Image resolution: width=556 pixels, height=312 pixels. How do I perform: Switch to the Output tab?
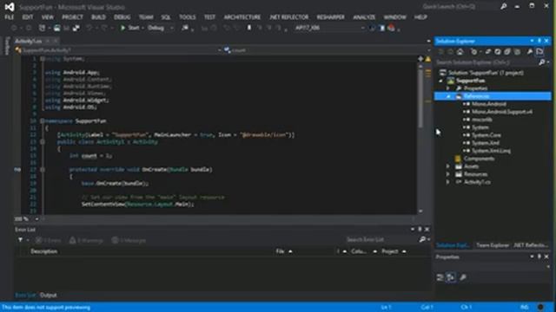coord(49,295)
